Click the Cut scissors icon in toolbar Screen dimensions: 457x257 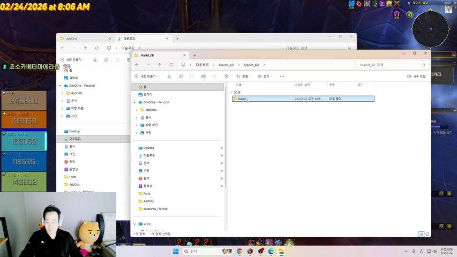(x=169, y=77)
